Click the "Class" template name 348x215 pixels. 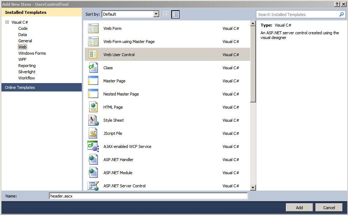tap(108, 68)
